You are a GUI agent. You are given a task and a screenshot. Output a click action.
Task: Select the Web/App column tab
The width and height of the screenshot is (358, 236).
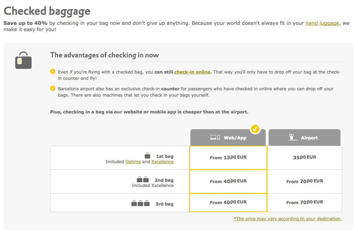pos(228,138)
